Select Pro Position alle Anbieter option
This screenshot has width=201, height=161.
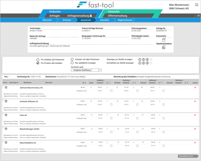[38, 63]
